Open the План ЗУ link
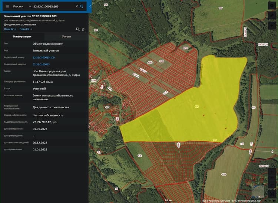Viewport: 278px width, 203px height. (x=10, y=29)
